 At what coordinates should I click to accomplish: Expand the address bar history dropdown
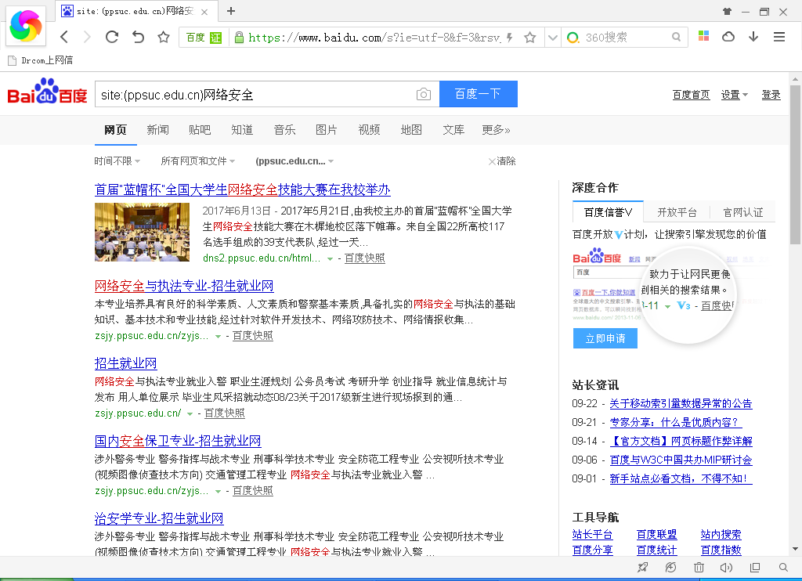click(x=552, y=38)
